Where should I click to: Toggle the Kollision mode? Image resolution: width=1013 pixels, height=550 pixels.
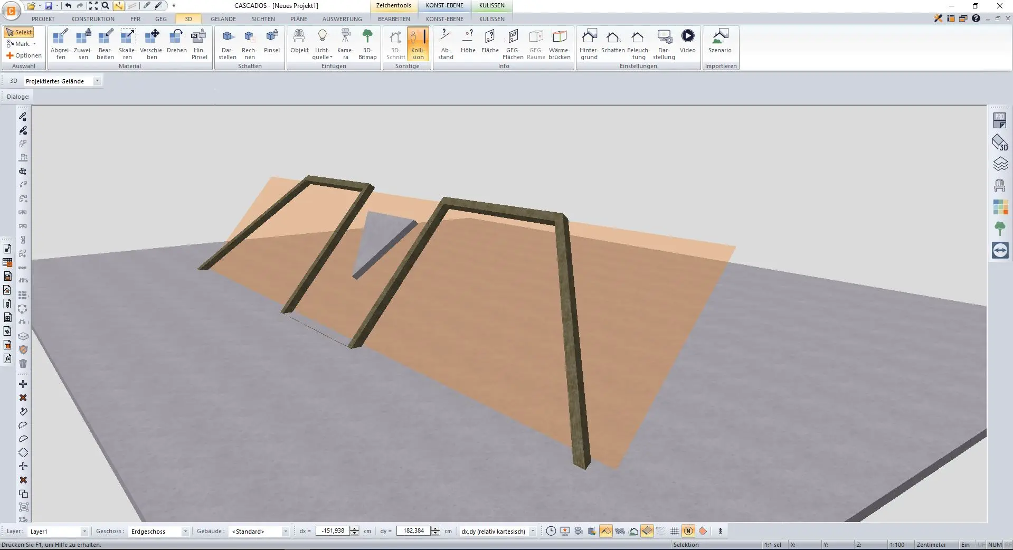[418, 44]
